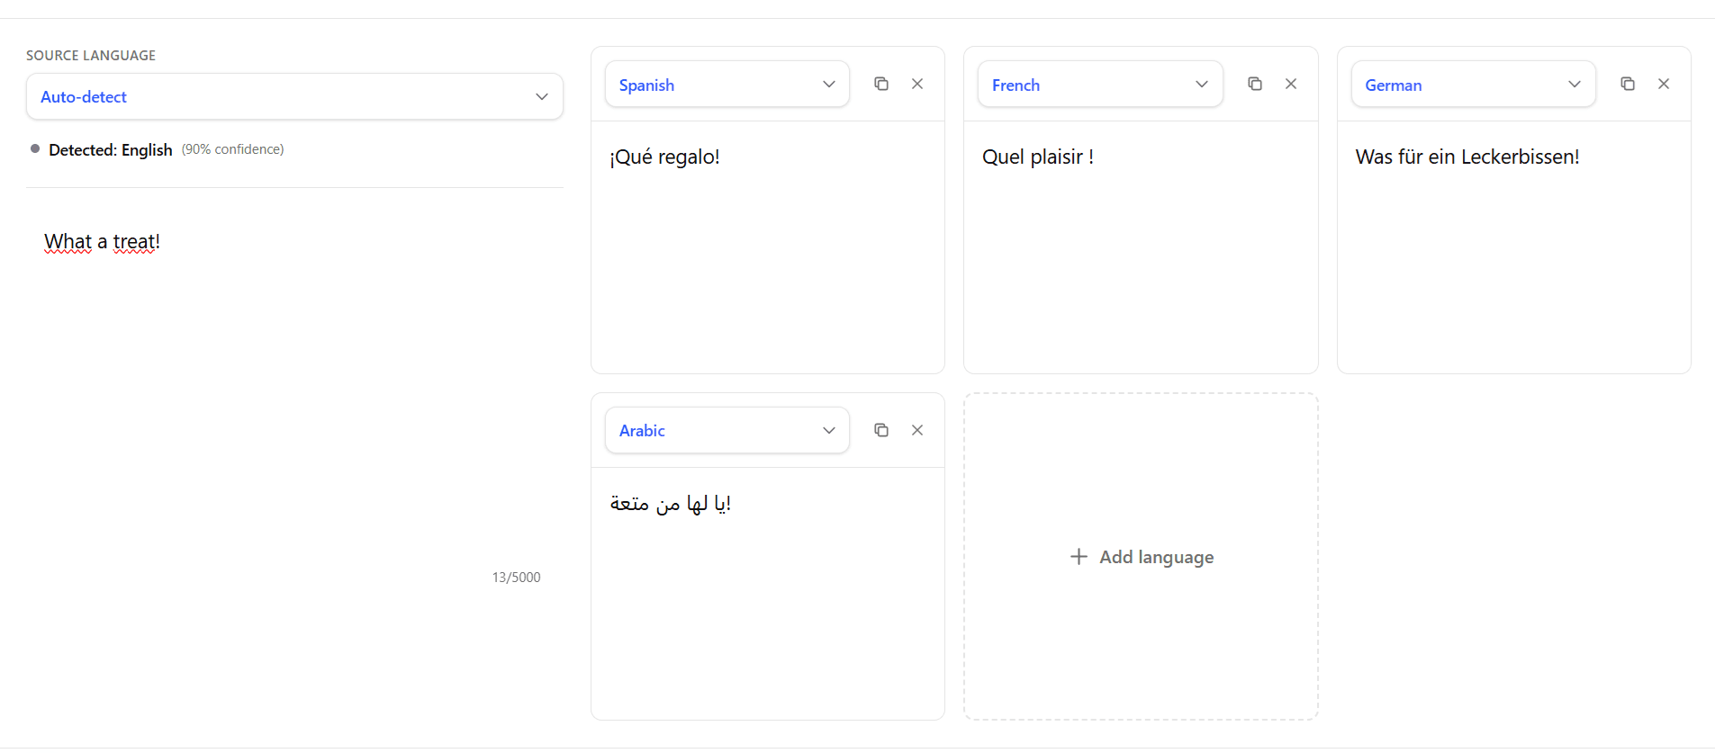
Task: Remove the French translation card
Action: pyautogui.click(x=1290, y=84)
